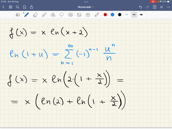The image size is (172, 129).
Task: Undo the last stroke
Action: pos(140,7)
